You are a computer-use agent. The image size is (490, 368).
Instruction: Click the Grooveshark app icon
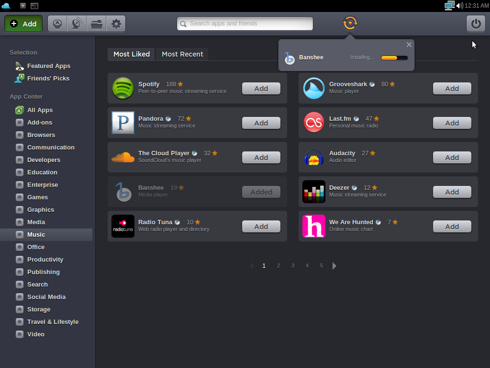(314, 88)
